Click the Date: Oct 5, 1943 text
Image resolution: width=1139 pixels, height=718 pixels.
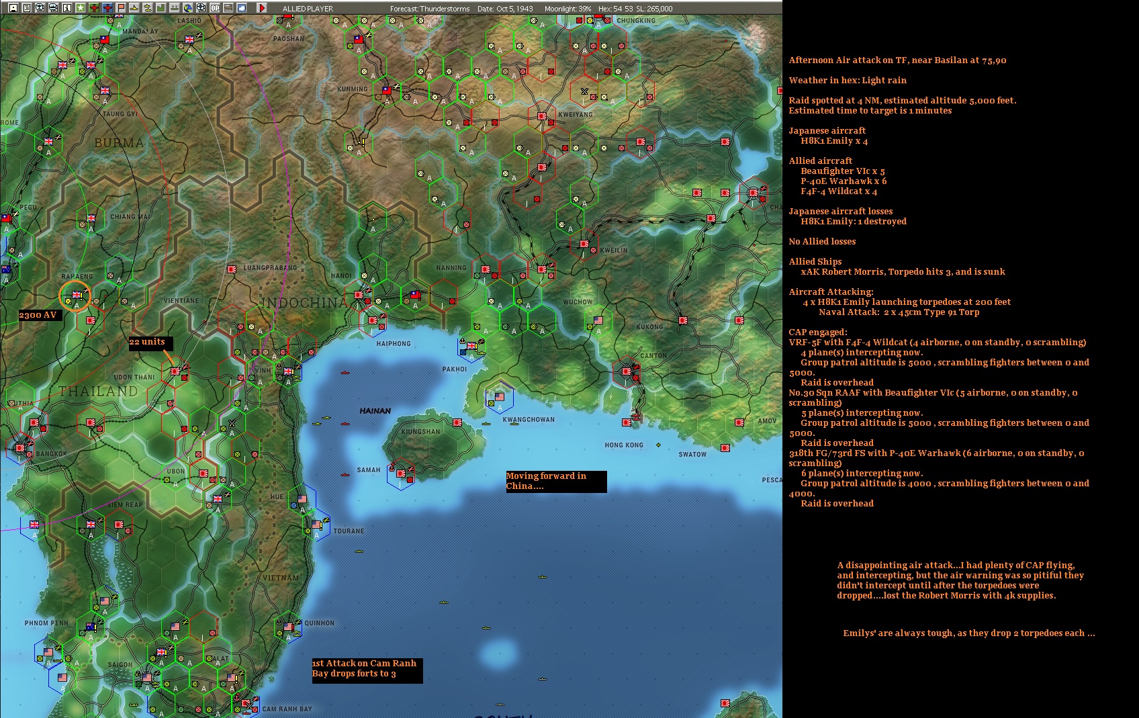505,9
